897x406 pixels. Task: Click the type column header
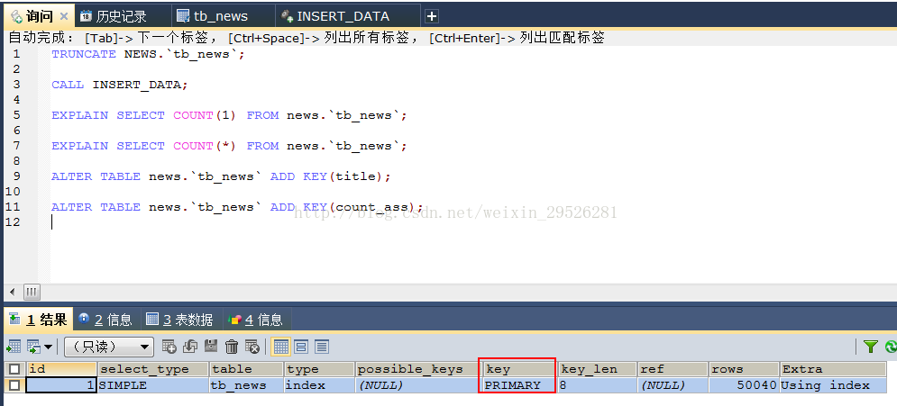(x=320, y=369)
